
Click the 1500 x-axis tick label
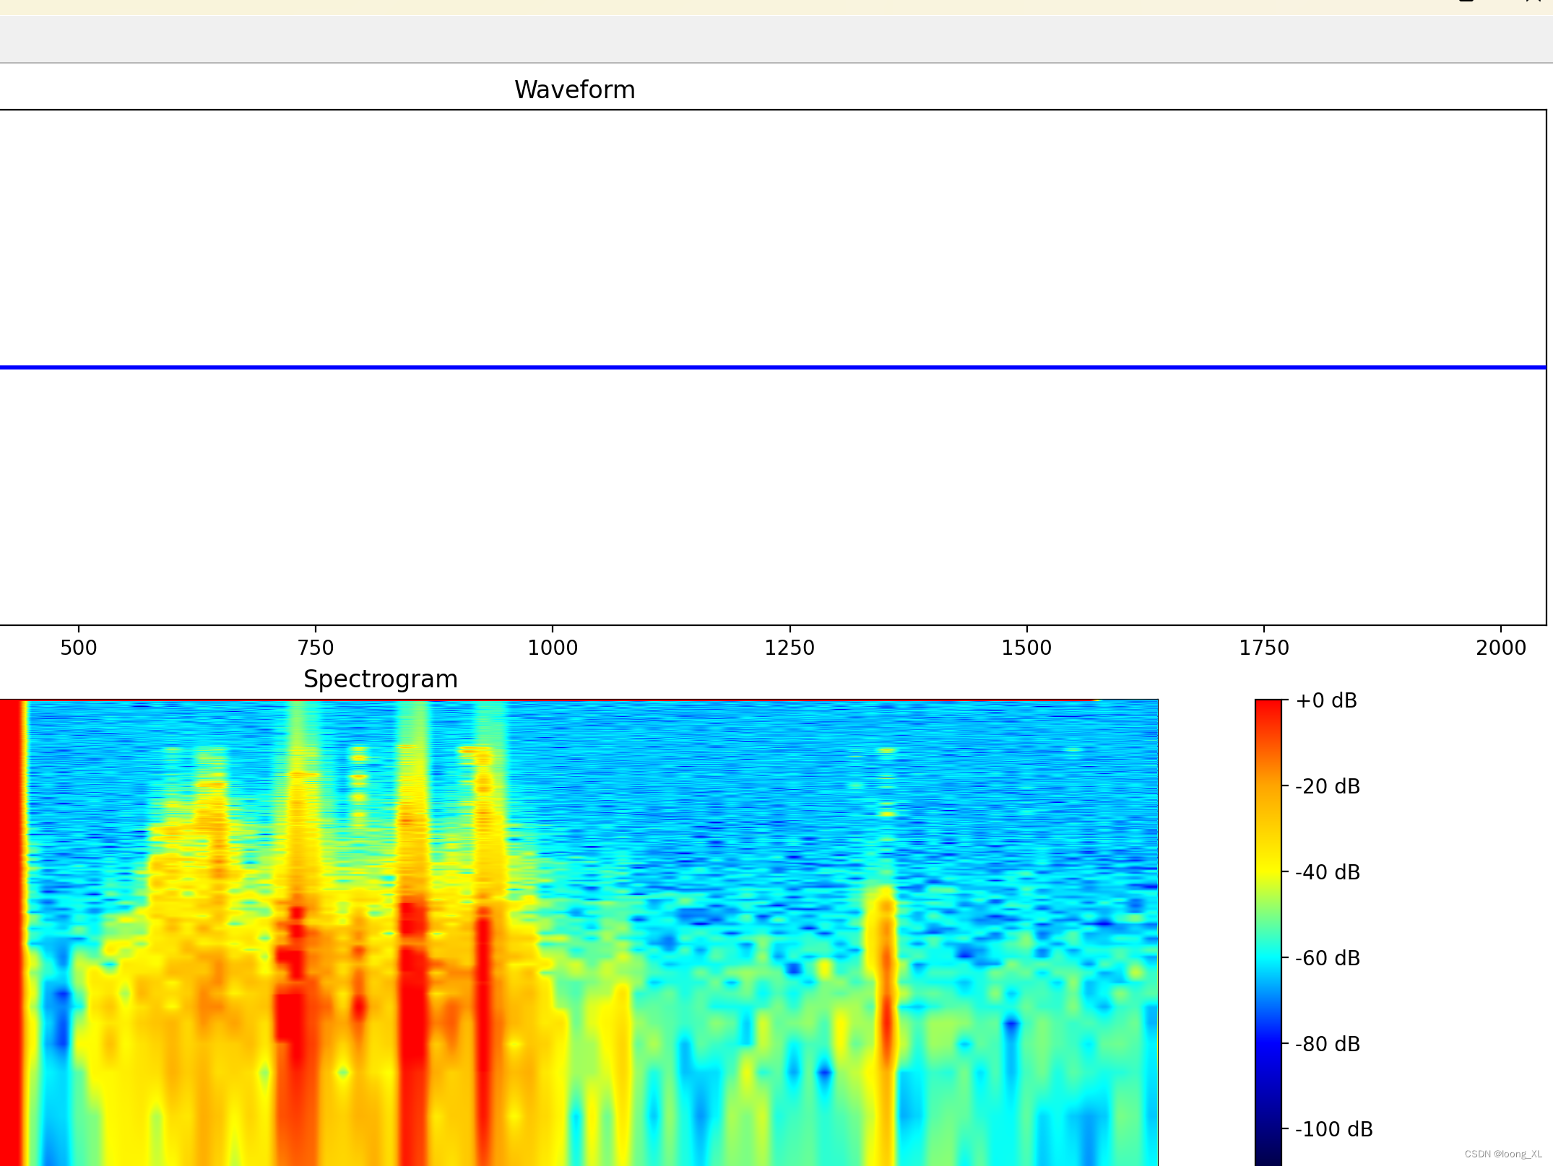[x=1026, y=648]
